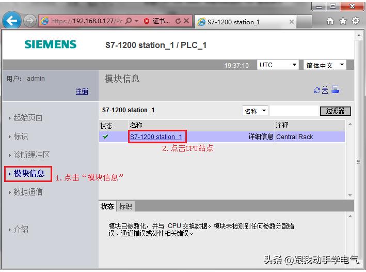Image resolution: width=366 pixels, height=272 pixels.
Task: Click the module table scrollbar down arrow
Action: click(350, 195)
